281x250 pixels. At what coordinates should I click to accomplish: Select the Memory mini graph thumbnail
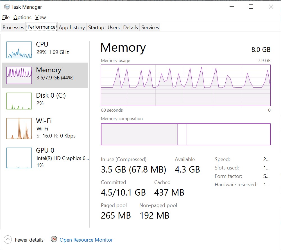(19, 75)
